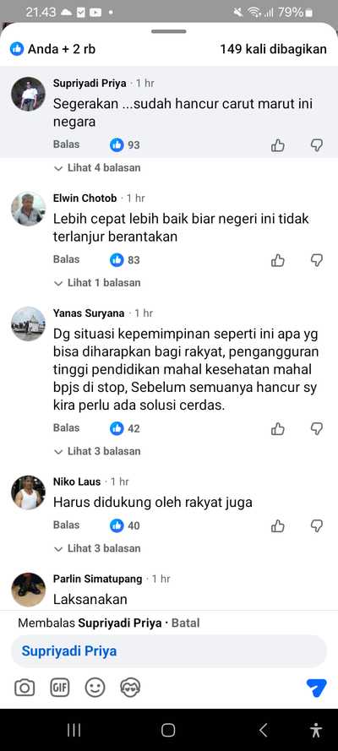The width and height of the screenshot is (338, 751).
Task: Open Supriyadi Priya's profile name
Action: coord(90,84)
